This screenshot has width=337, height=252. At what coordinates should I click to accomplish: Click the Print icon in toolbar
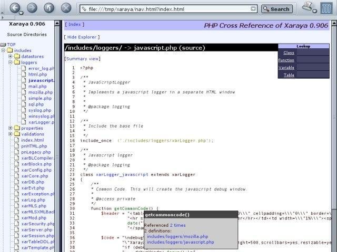point(308,7)
